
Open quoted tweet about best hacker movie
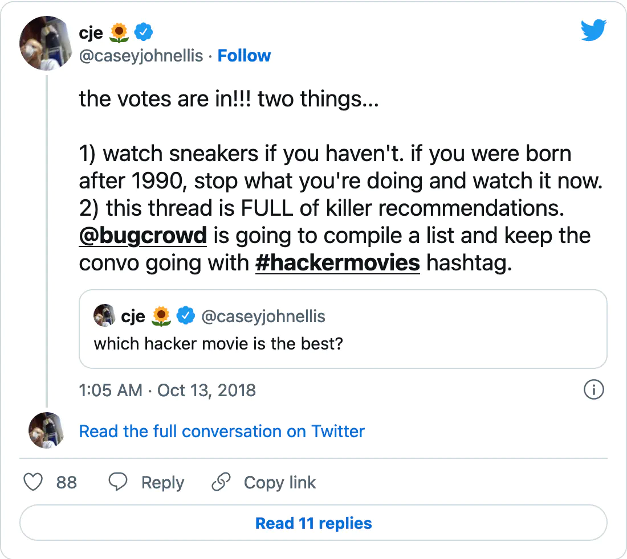coord(342,344)
